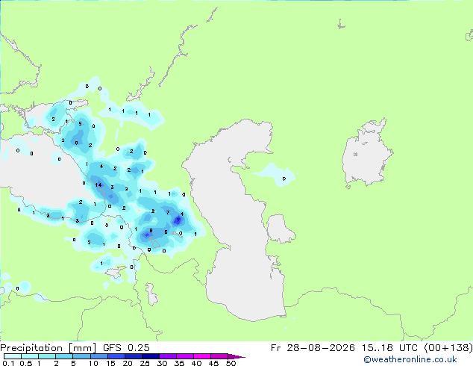
Task: Click the 20–25 mm legend color swatch
Action: (x=133, y=356)
